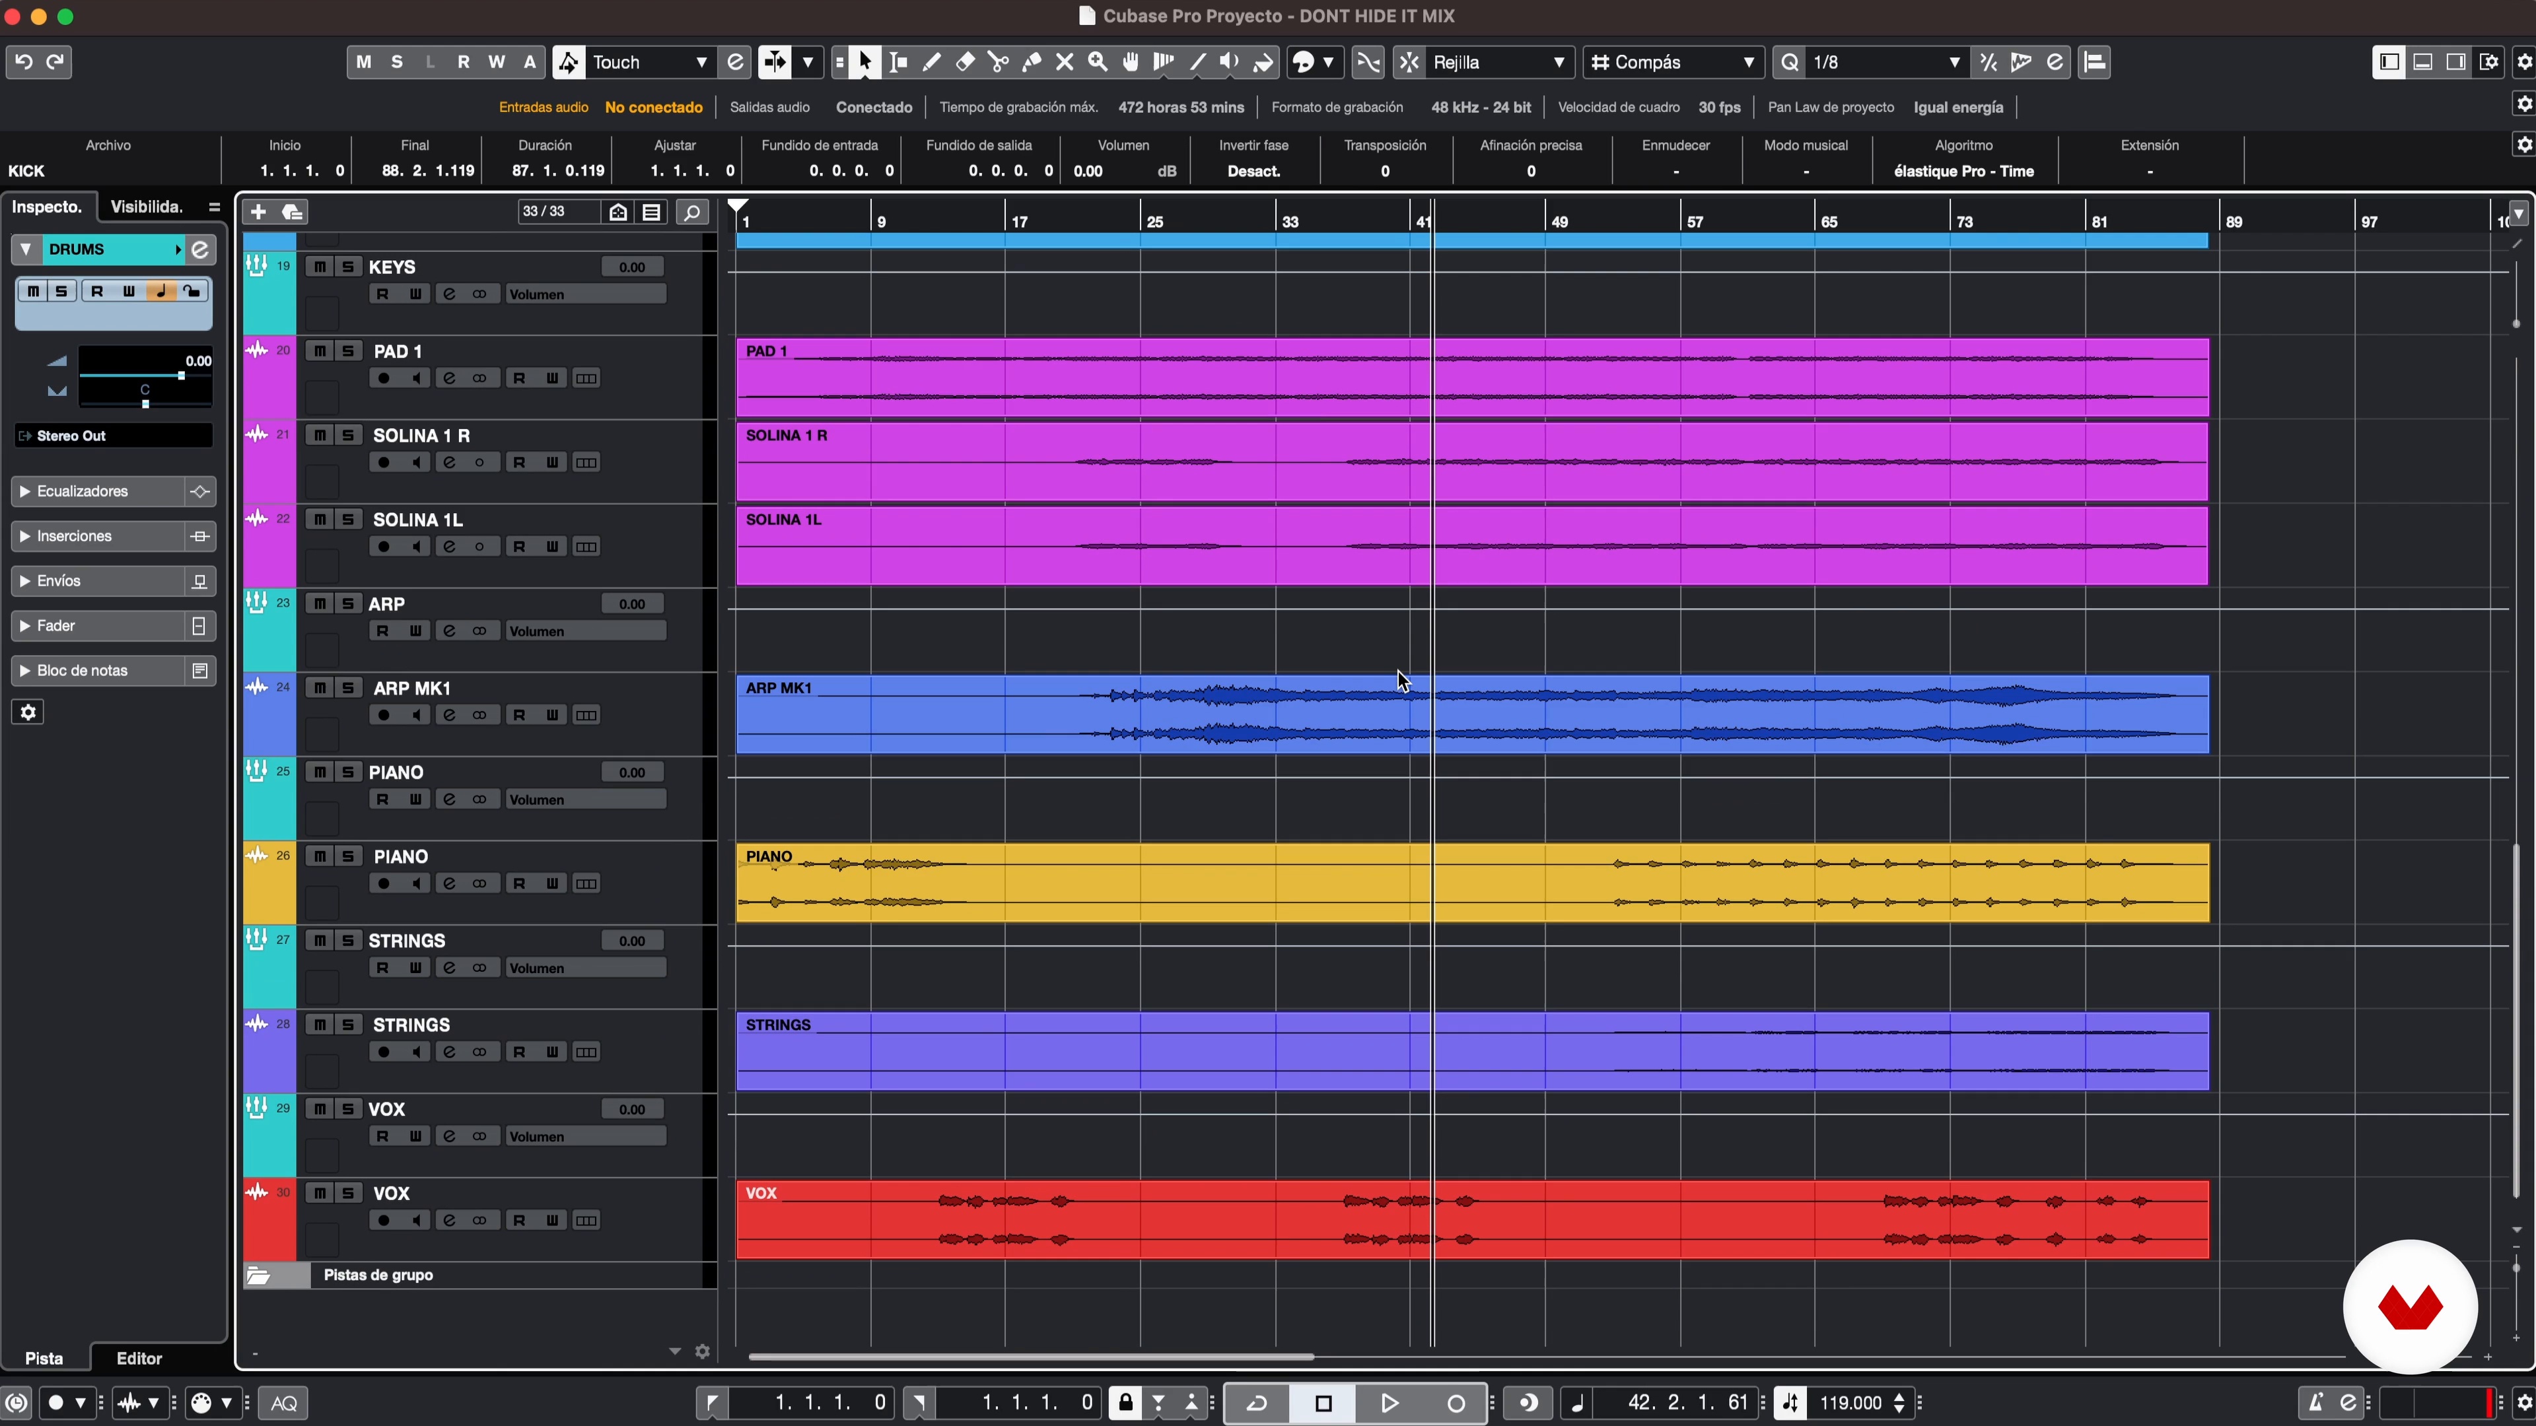Switch to the Editor tab
This screenshot has height=1426, width=2536.
pyautogui.click(x=139, y=1358)
